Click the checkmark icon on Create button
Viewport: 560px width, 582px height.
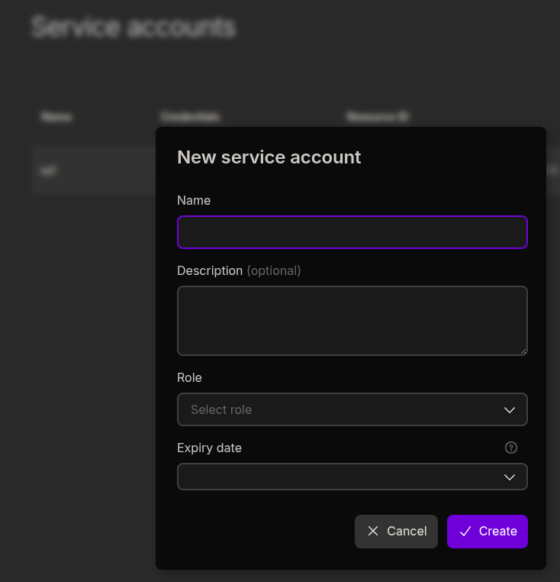click(465, 531)
